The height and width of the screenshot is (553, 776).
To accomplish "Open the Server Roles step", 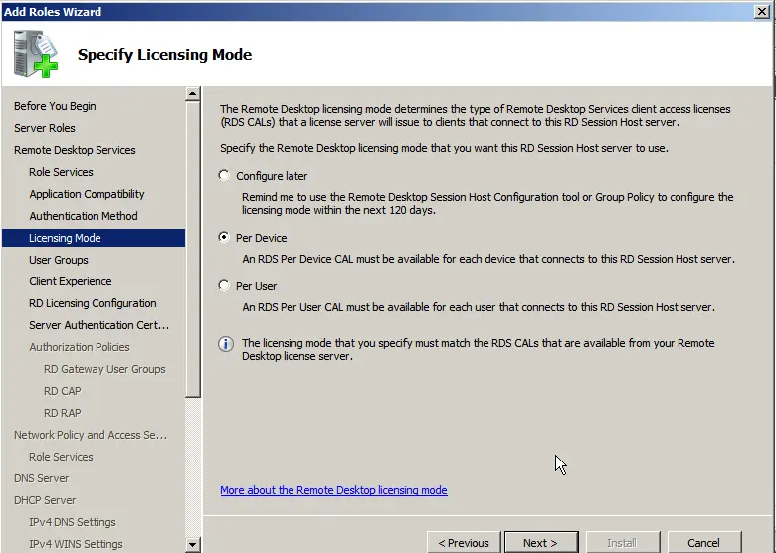I will (45, 128).
